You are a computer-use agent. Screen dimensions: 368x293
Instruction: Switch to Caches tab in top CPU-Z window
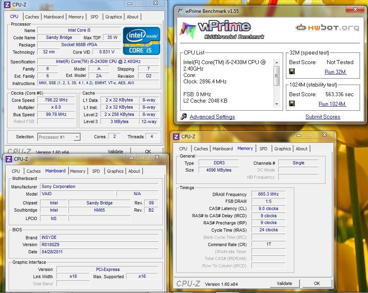[32, 17]
